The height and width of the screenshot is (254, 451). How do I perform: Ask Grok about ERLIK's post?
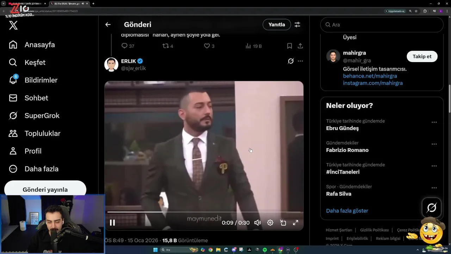click(x=291, y=61)
